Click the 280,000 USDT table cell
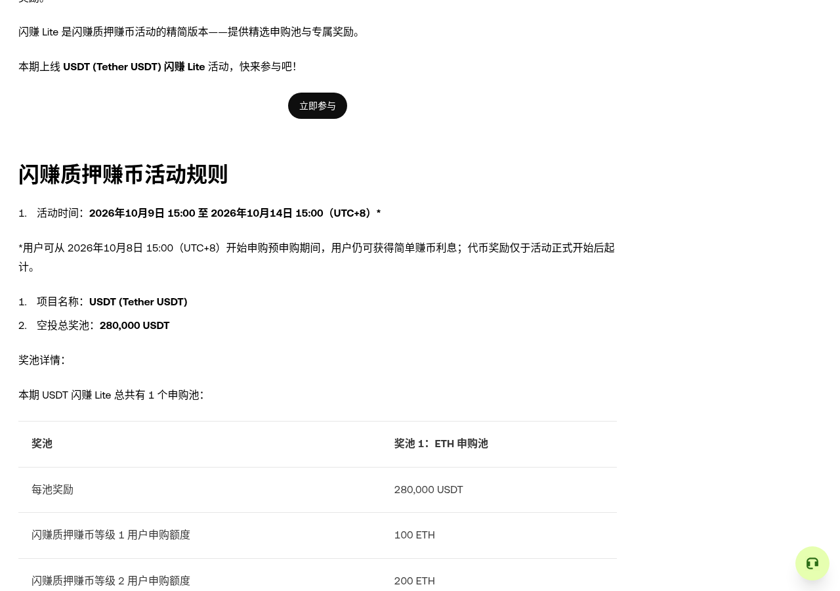 click(x=429, y=489)
